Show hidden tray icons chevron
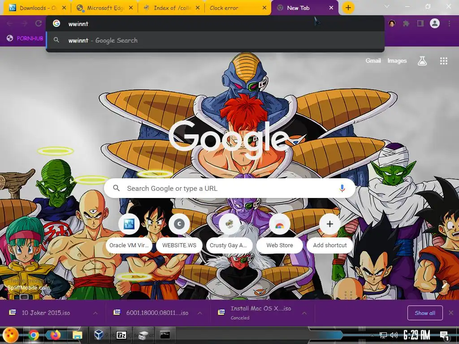This screenshot has height=344, width=459. [x=372, y=335]
